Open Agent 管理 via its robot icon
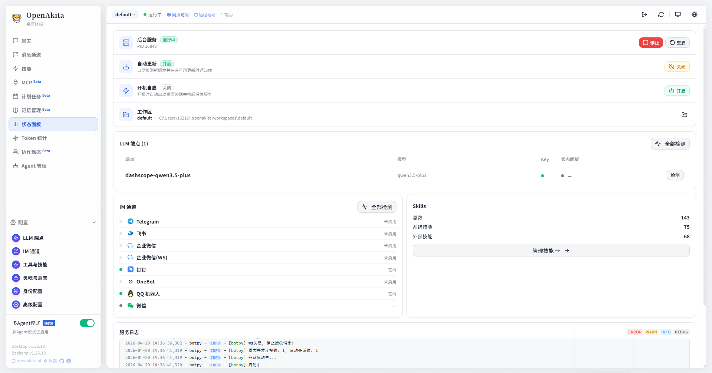This screenshot has width=712, height=373. tap(16, 166)
